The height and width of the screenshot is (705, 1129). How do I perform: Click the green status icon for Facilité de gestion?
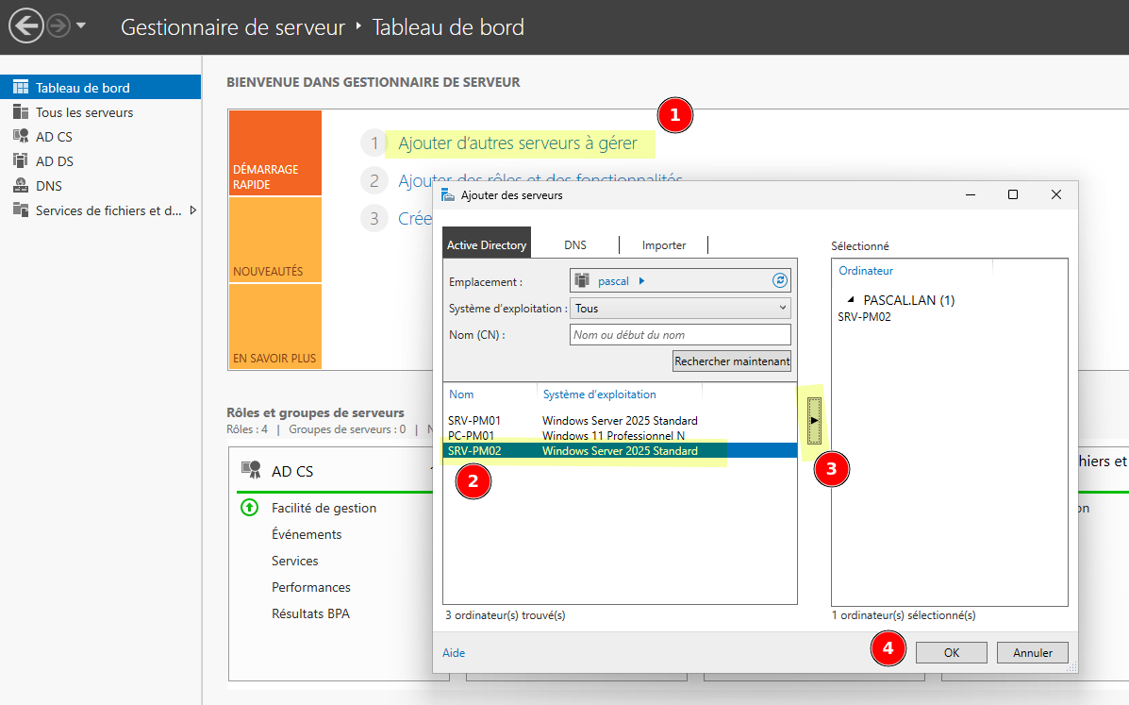click(249, 508)
